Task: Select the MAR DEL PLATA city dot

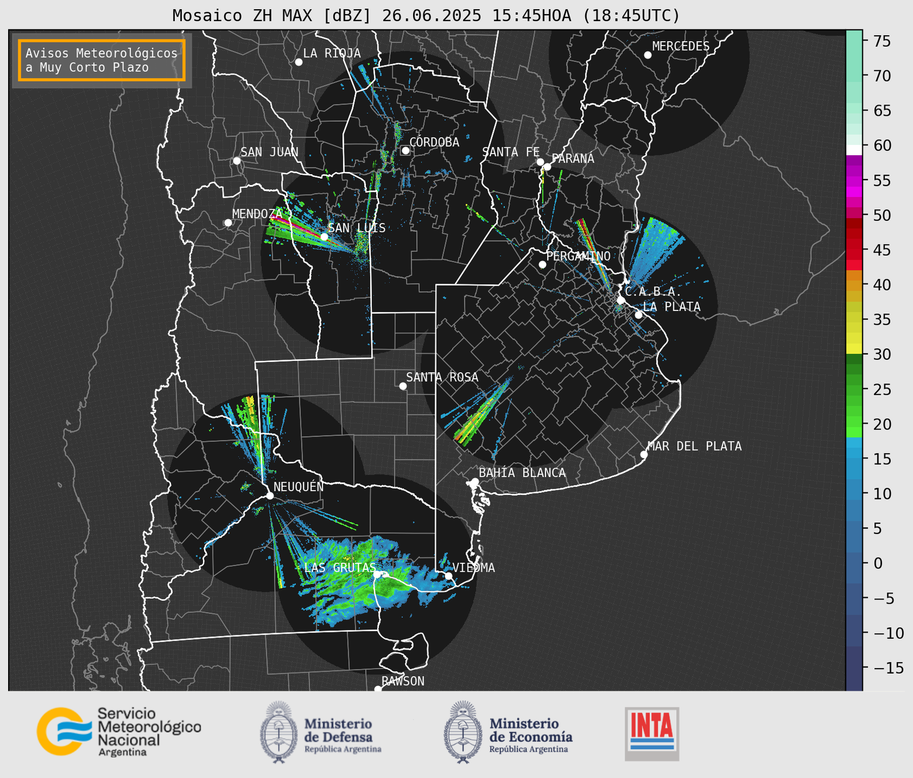Action: coord(644,454)
